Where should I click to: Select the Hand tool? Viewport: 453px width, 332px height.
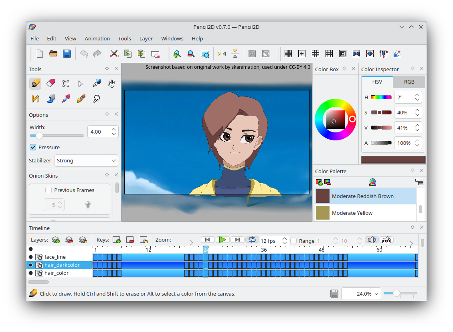(x=111, y=83)
